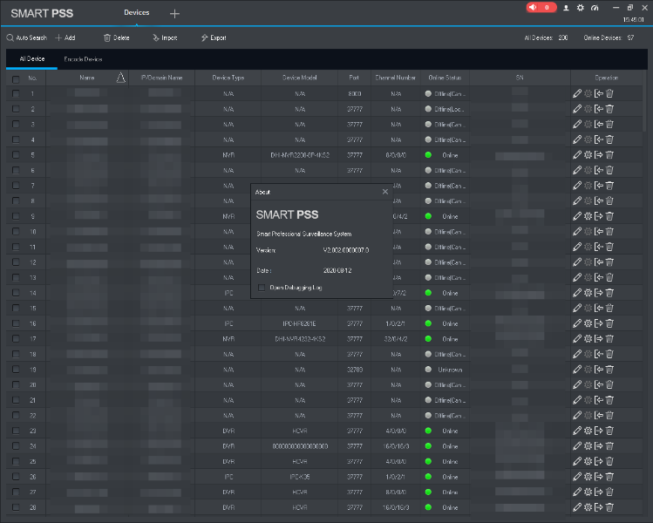Add a new tab with the plus icon

[x=174, y=14]
